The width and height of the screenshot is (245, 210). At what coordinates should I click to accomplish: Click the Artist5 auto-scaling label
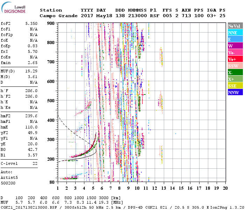[9, 178]
